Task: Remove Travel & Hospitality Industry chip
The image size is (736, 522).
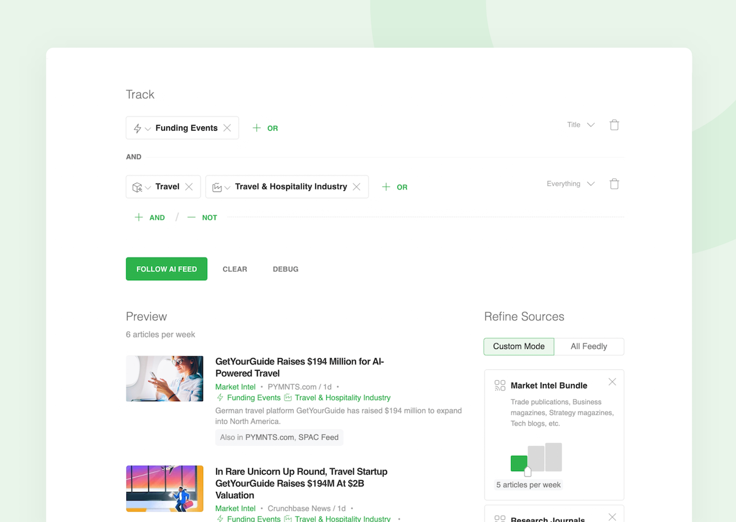Action: tap(356, 187)
